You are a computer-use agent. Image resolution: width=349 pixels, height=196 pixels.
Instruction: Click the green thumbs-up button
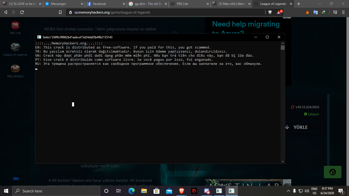[332, 172]
